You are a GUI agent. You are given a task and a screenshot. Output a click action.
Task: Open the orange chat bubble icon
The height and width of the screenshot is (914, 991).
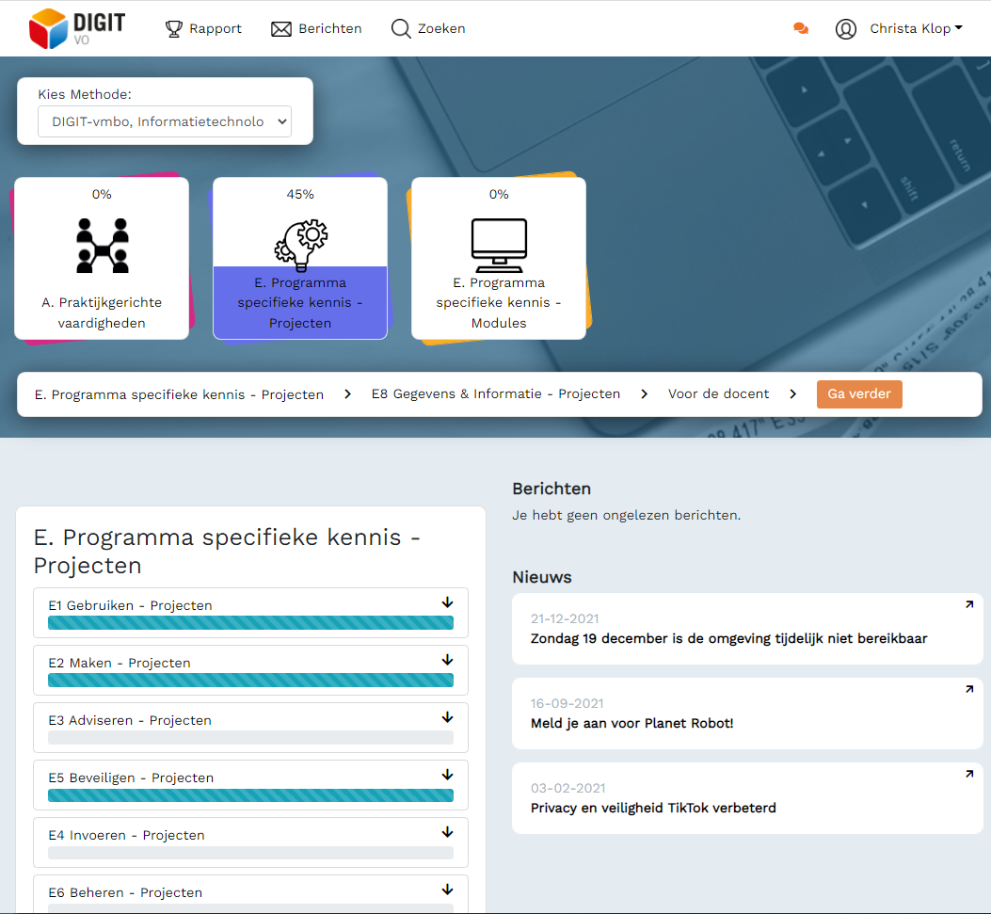[x=799, y=28]
